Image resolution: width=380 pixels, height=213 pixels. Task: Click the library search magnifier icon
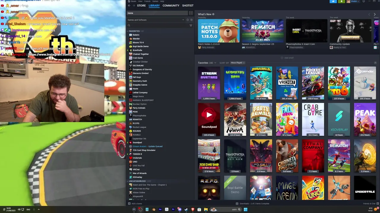click(x=129, y=25)
